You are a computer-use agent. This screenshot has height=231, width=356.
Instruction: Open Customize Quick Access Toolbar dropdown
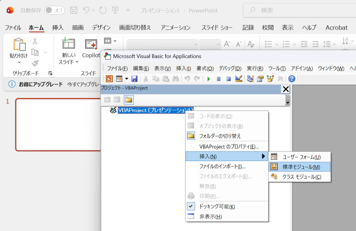tap(128, 10)
